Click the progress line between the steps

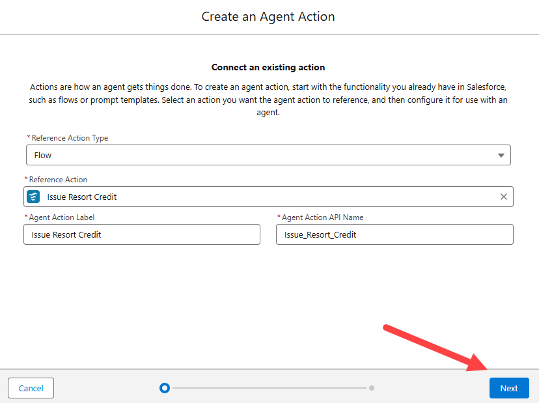[268, 388]
